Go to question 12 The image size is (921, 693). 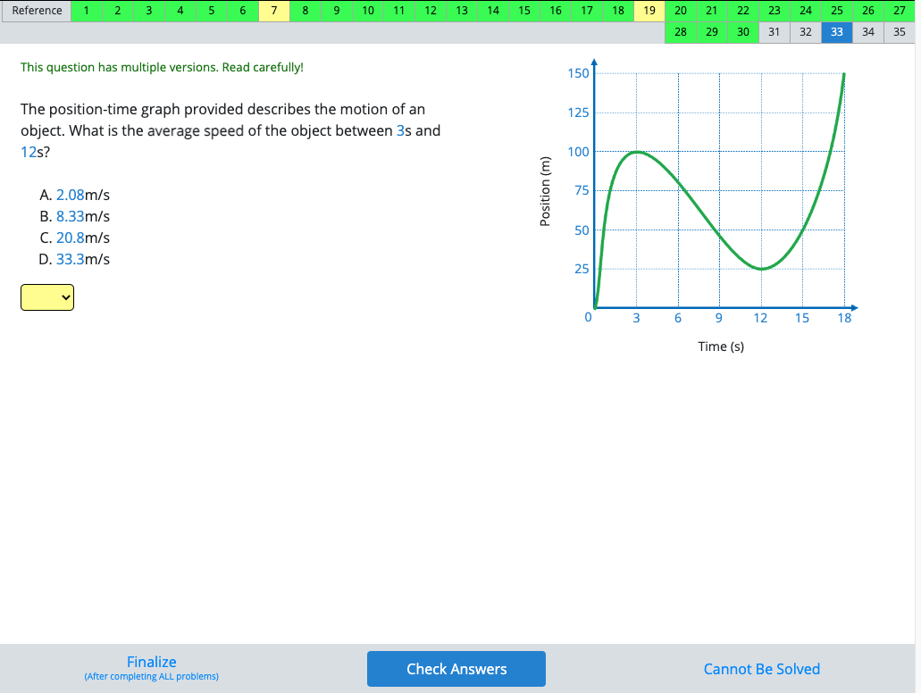point(431,11)
